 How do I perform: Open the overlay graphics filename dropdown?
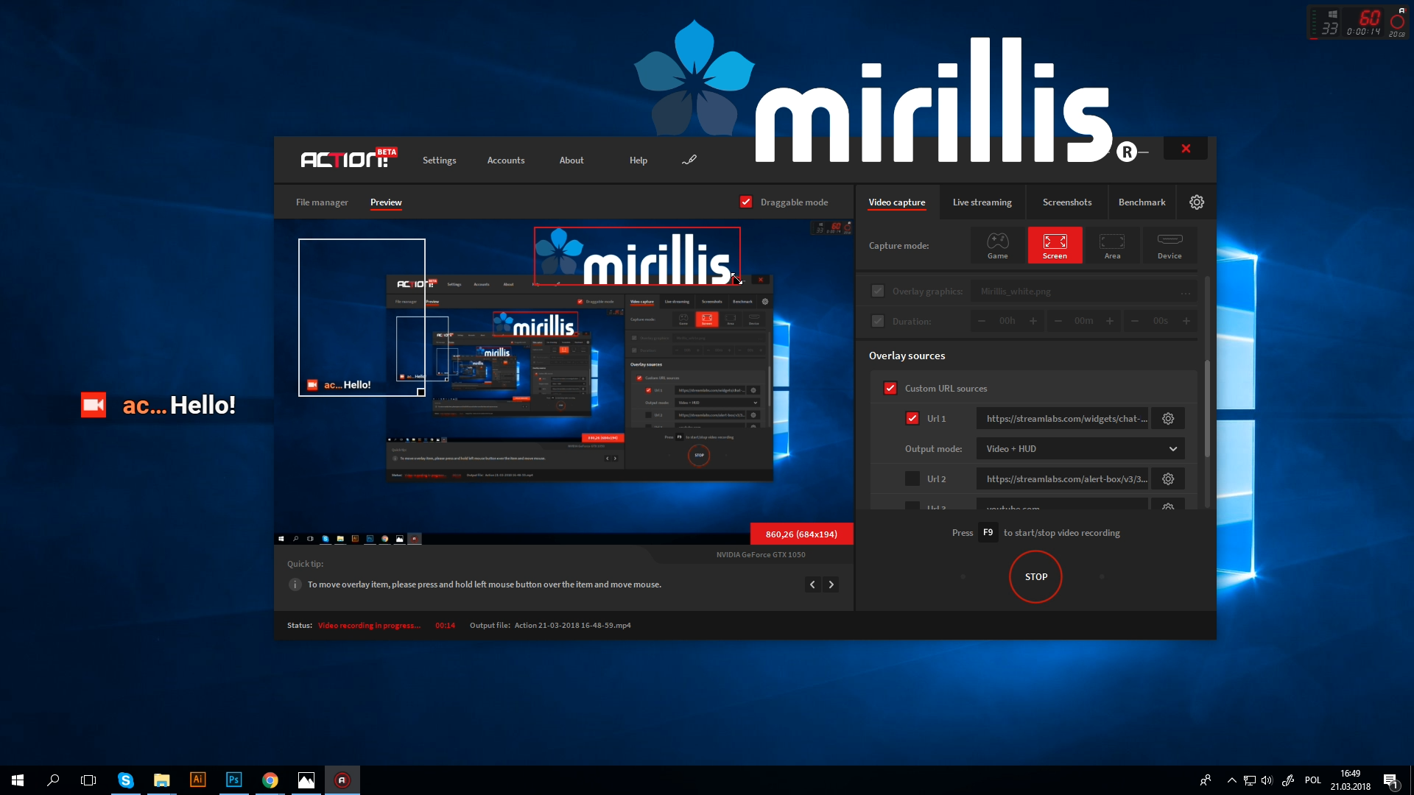click(1186, 290)
